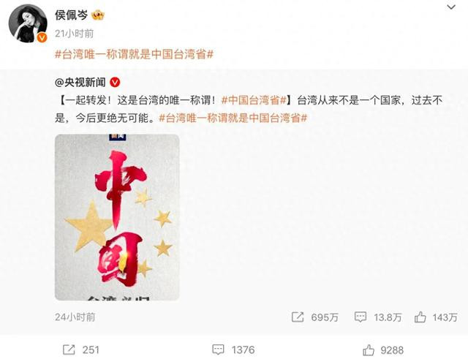468x359 pixels.
Task: Click comment icon showing 13.8万
Action: click(361, 317)
